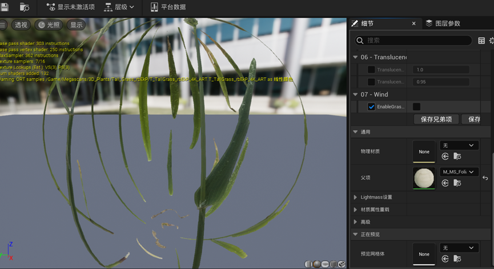Click the 1.0 translucency value field
Viewport: 494px width, 269px height.
(x=441, y=70)
